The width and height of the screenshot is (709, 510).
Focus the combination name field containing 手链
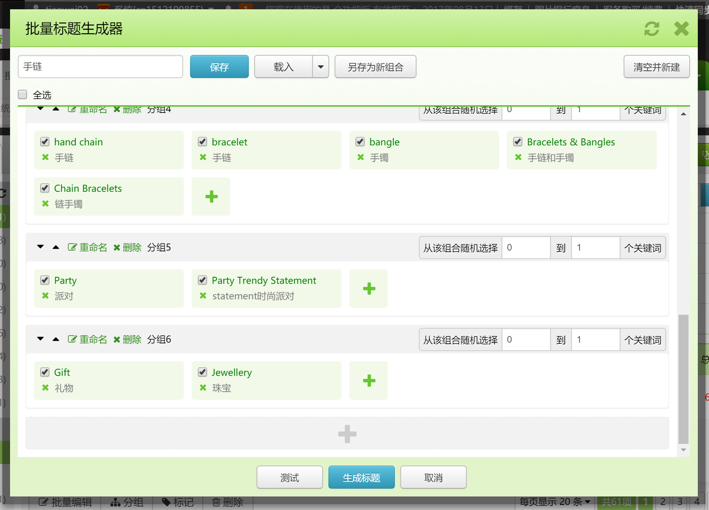point(100,67)
